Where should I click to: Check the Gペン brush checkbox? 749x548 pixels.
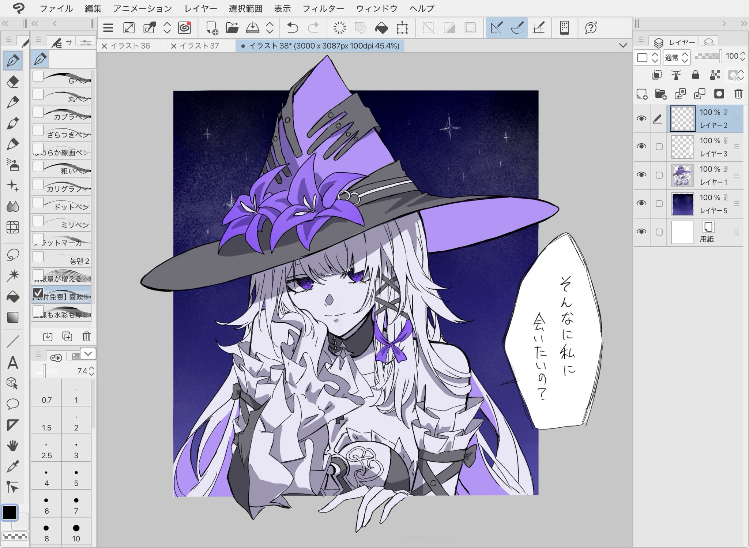pos(38,76)
